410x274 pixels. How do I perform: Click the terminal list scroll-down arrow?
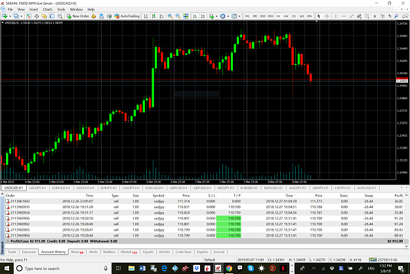pyautogui.click(x=406, y=246)
